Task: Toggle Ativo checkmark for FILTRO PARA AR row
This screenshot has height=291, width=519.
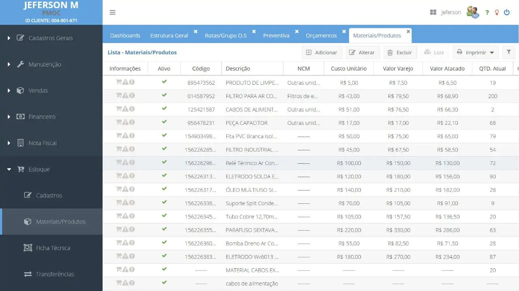Action: [164, 95]
